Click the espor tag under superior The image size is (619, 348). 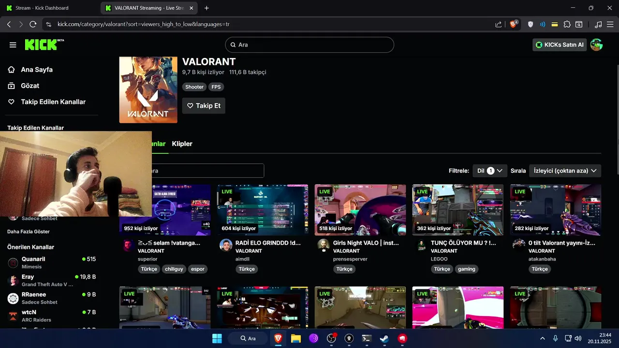(x=198, y=269)
